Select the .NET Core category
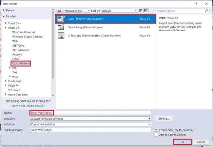Image resolution: width=213 pixels, height=147 pixels. 18,46
